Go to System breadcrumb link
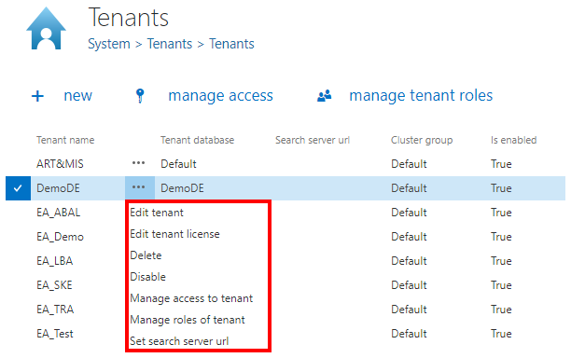This screenshot has width=571, height=358. tap(109, 44)
